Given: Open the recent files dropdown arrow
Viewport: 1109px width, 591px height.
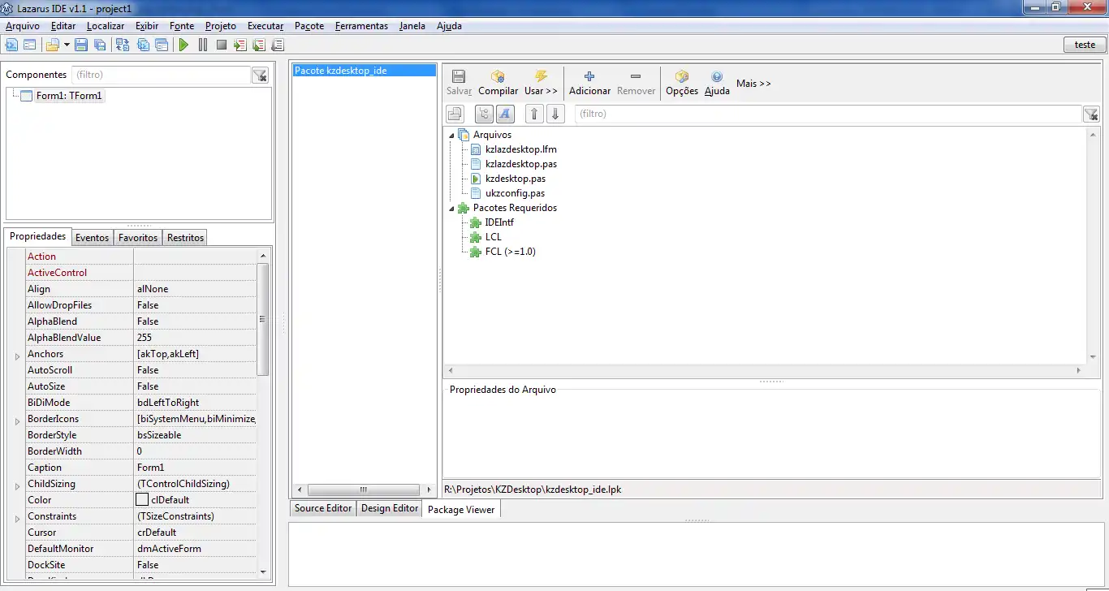Looking at the screenshot, I should tap(66, 45).
